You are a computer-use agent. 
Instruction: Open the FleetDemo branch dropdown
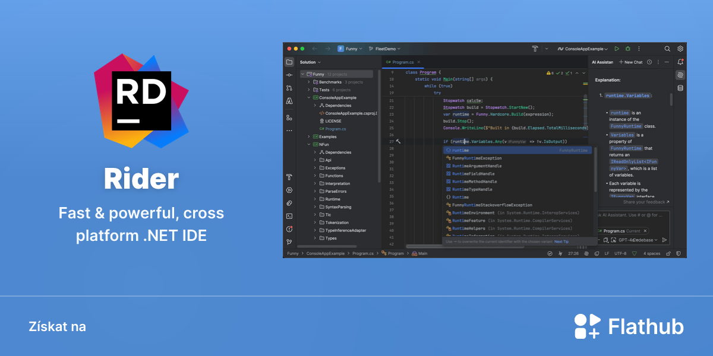(384, 49)
